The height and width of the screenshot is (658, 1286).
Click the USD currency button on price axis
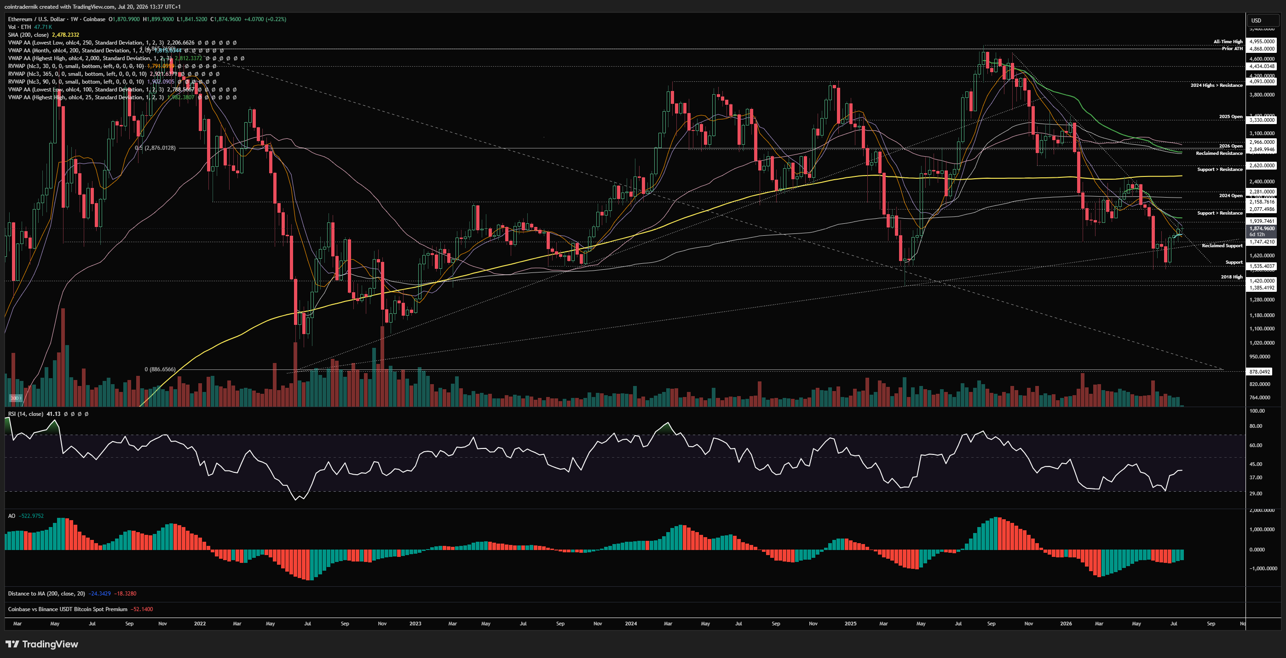[x=1263, y=20]
